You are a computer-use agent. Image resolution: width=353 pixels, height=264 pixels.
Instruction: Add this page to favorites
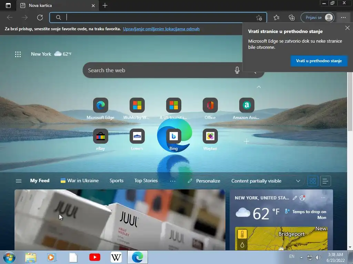pos(259,18)
